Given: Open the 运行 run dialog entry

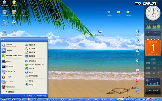Looking at the screenshot, I should tap(30, 85).
